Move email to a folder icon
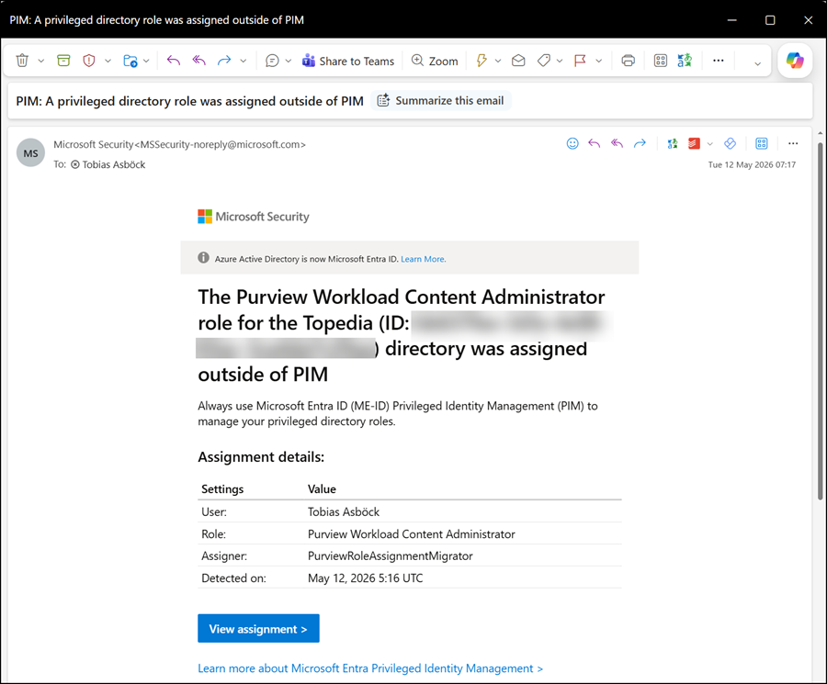This screenshot has height=684, width=827. (x=130, y=61)
